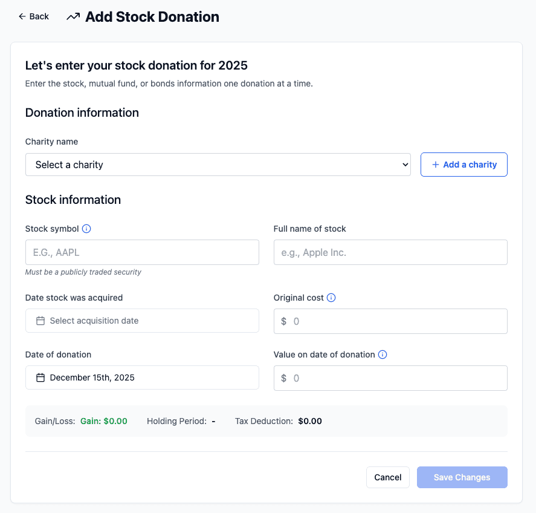Screen dimensions: 536x513
Task: Click calendar icon in donation date field
Action: pyautogui.click(x=40, y=377)
